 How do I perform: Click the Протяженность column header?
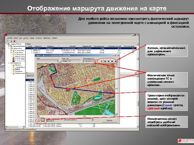click(x=98, y=46)
